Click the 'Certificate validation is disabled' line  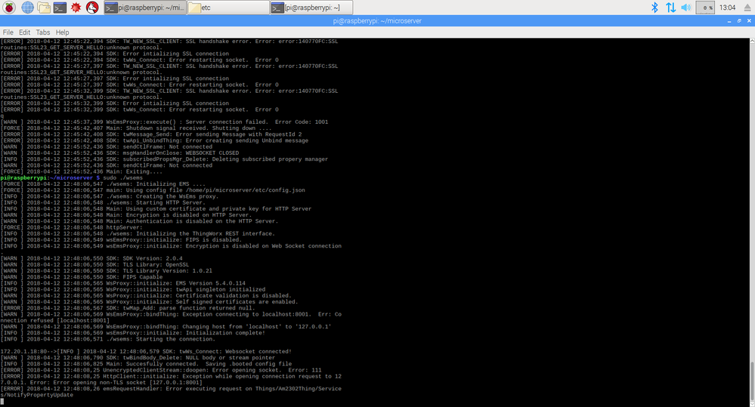pos(146,296)
